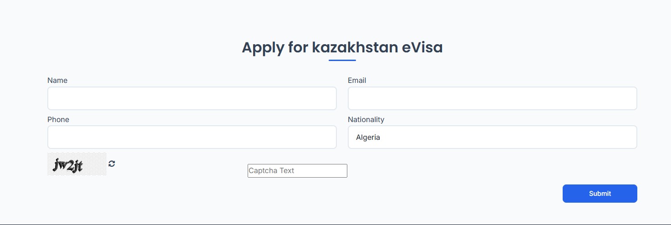
Task: Focus the Name input field
Action: [x=192, y=98]
